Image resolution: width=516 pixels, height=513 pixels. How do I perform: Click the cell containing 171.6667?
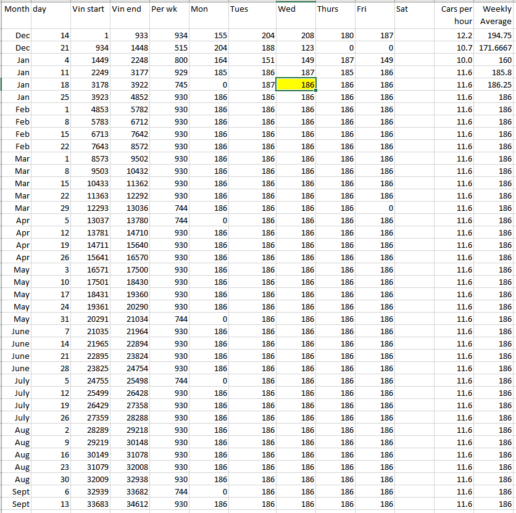tap(496, 47)
